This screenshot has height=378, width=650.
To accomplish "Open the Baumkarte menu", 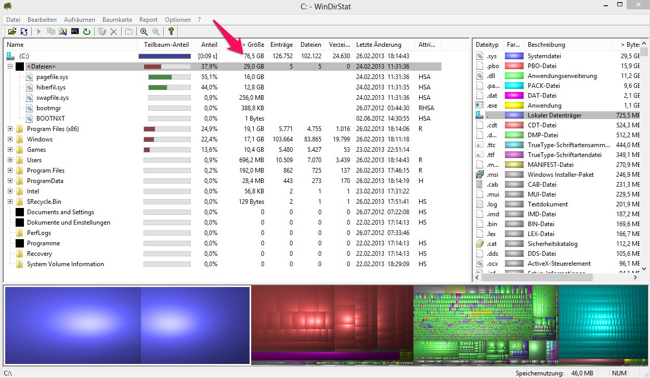I will (x=117, y=19).
